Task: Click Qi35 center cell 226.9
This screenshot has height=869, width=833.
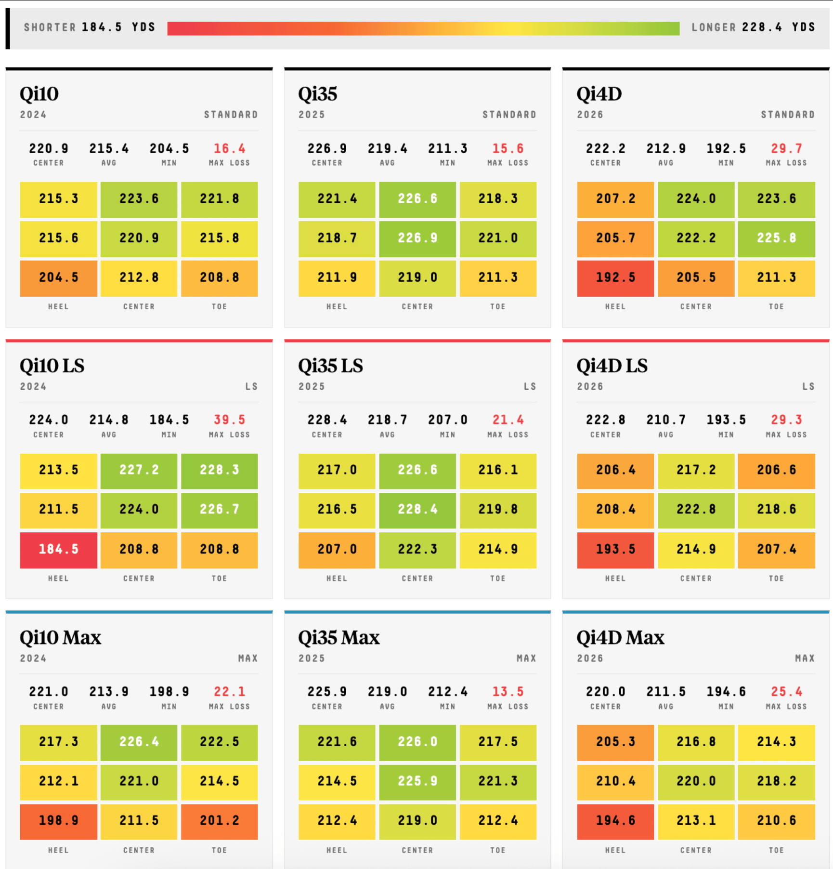Action: coord(417,238)
